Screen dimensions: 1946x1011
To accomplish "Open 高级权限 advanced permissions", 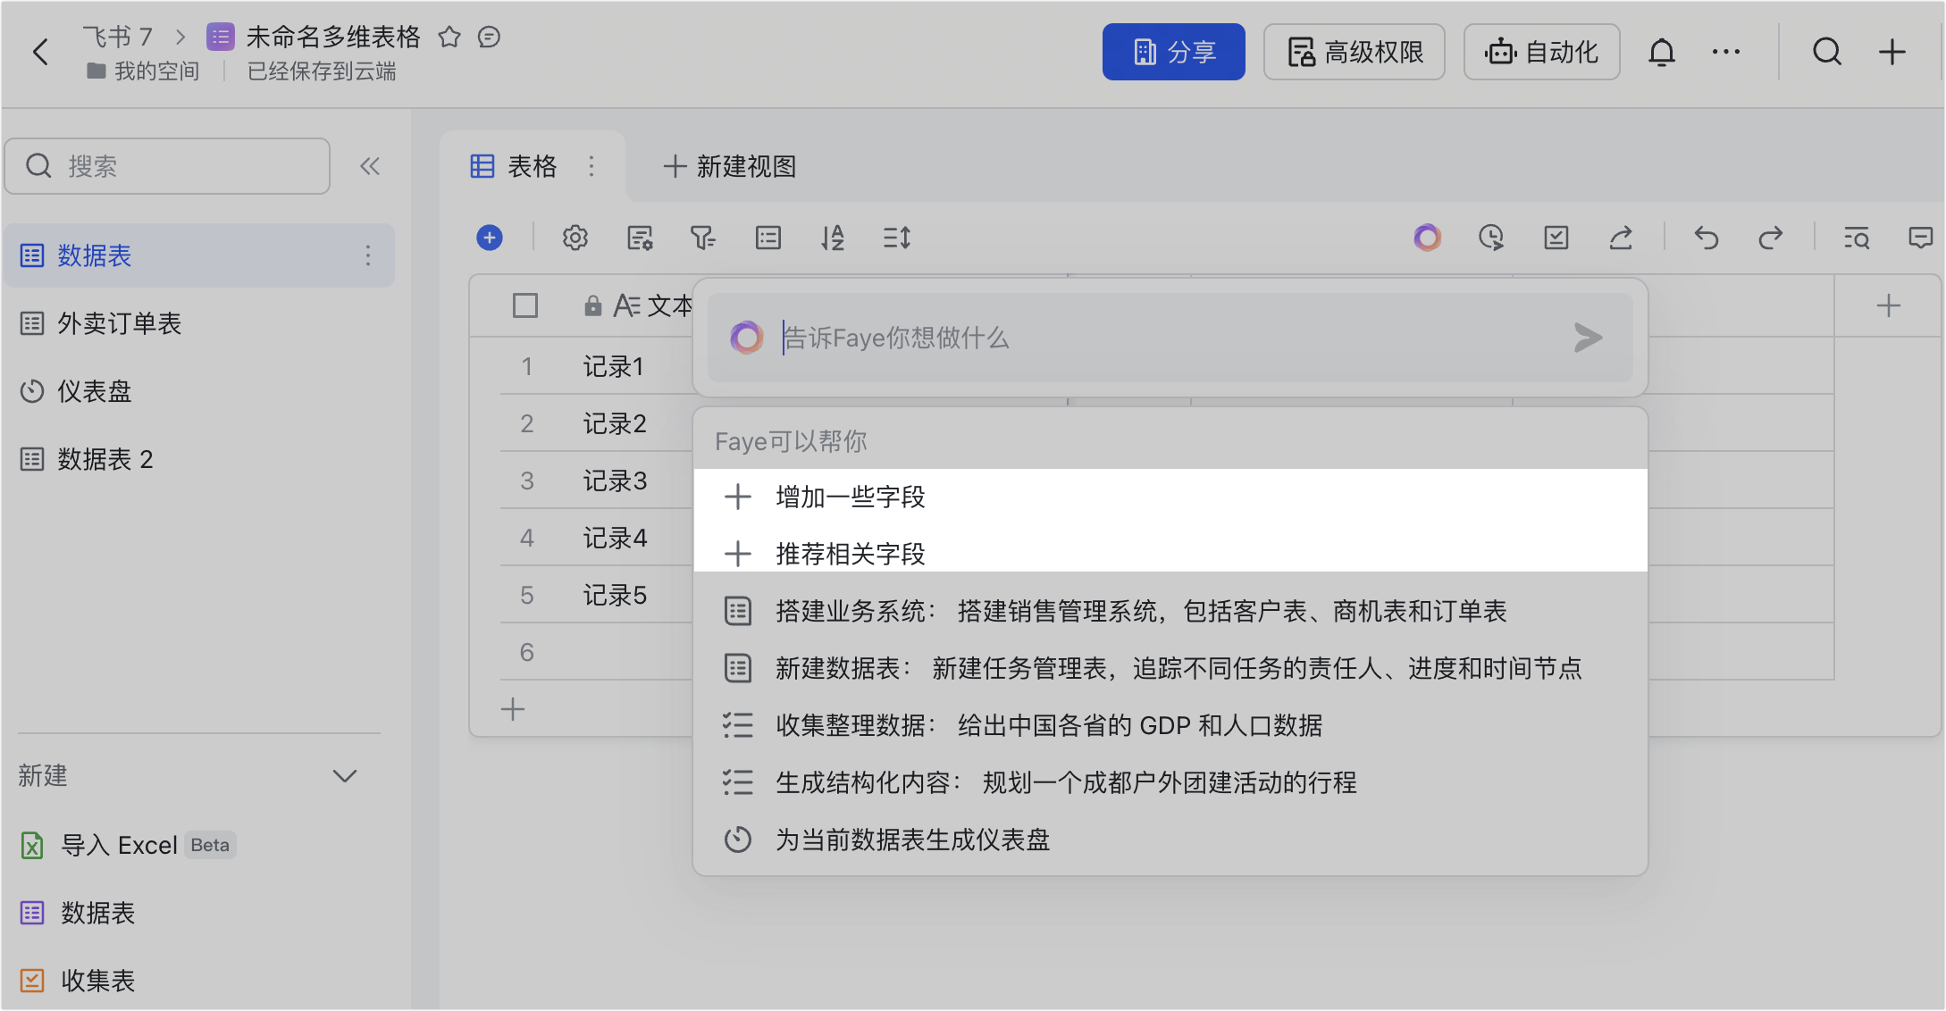I will point(1355,52).
